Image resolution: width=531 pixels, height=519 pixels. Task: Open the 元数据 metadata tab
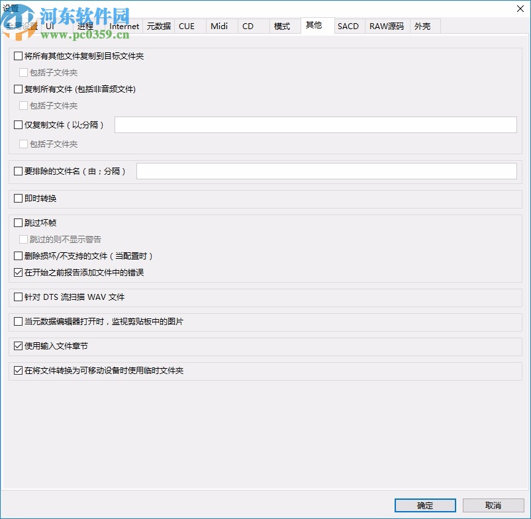tap(159, 26)
